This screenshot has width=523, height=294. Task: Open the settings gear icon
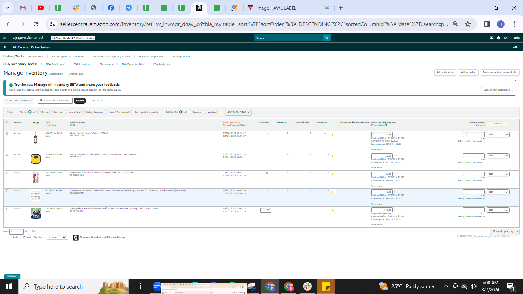(x=499, y=38)
